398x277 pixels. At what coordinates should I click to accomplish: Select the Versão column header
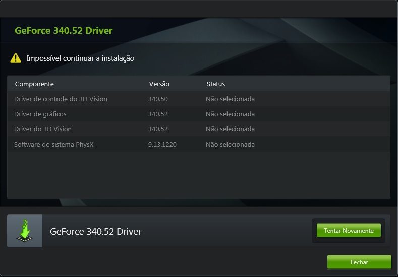[159, 84]
